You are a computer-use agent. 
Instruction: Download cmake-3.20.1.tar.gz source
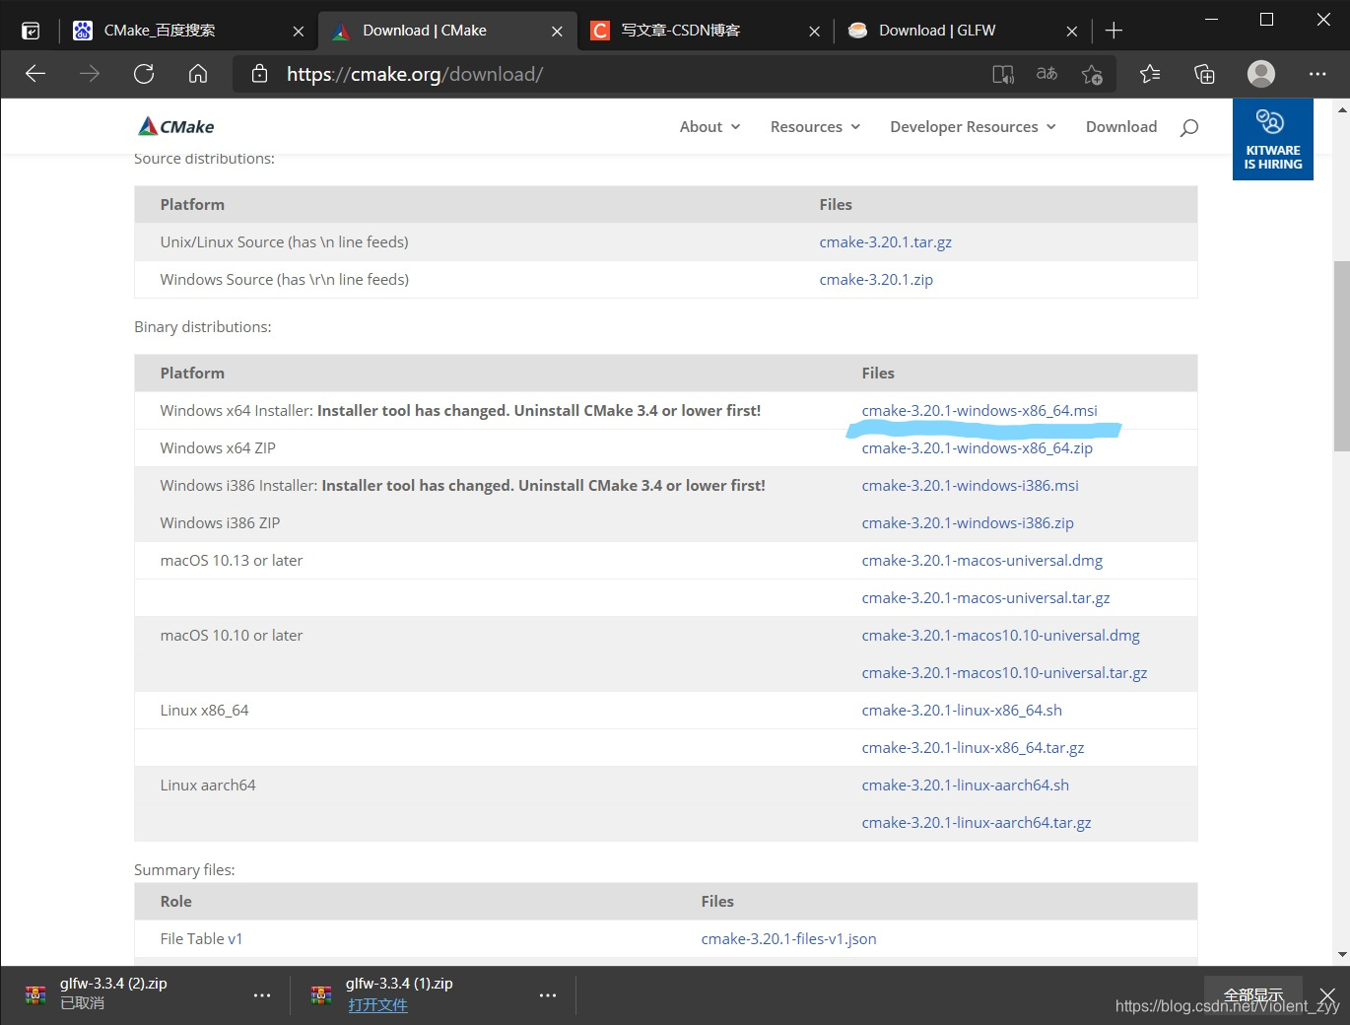click(x=885, y=242)
